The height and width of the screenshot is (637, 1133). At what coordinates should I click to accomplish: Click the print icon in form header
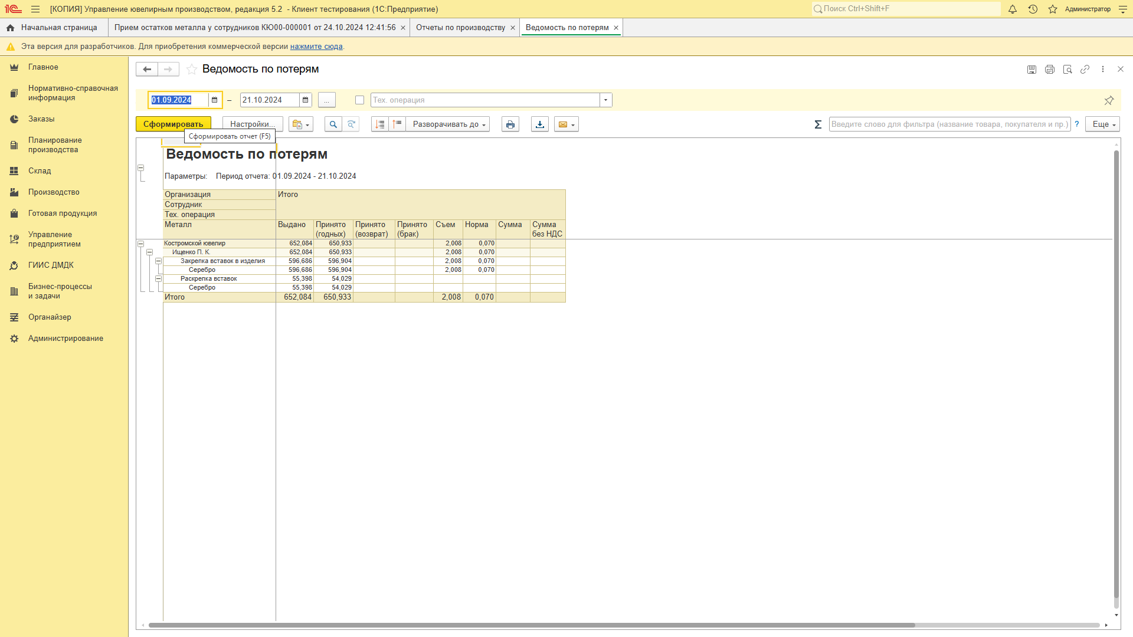[1050, 70]
